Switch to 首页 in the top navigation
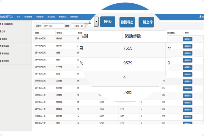This screenshot has height=136, width=204. pos(18,16)
